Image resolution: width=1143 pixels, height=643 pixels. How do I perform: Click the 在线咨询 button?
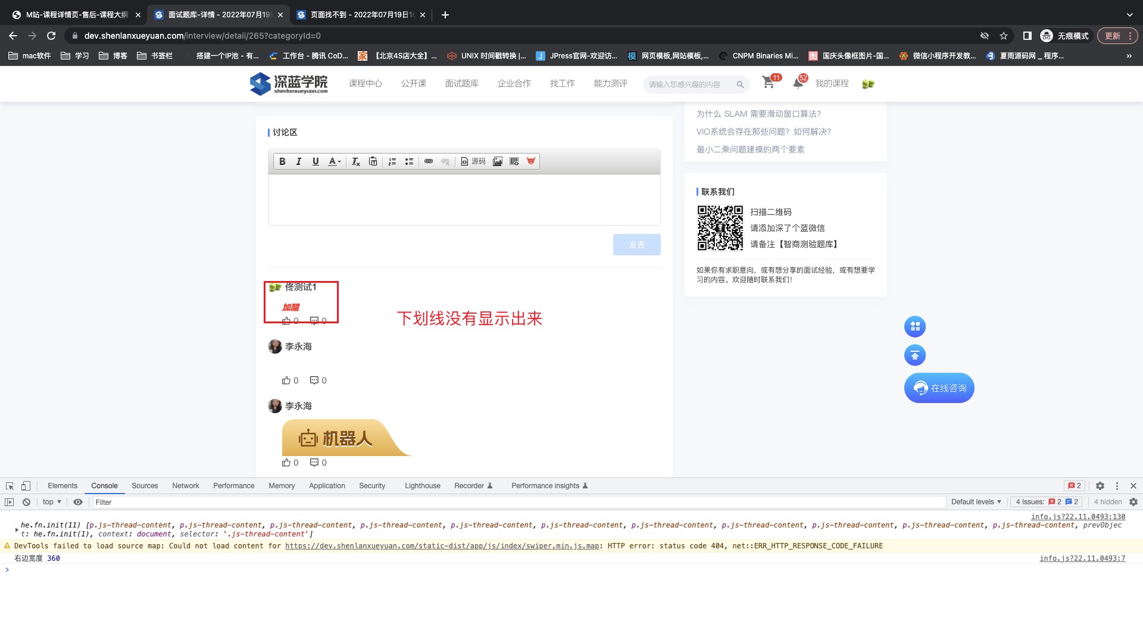pos(939,388)
